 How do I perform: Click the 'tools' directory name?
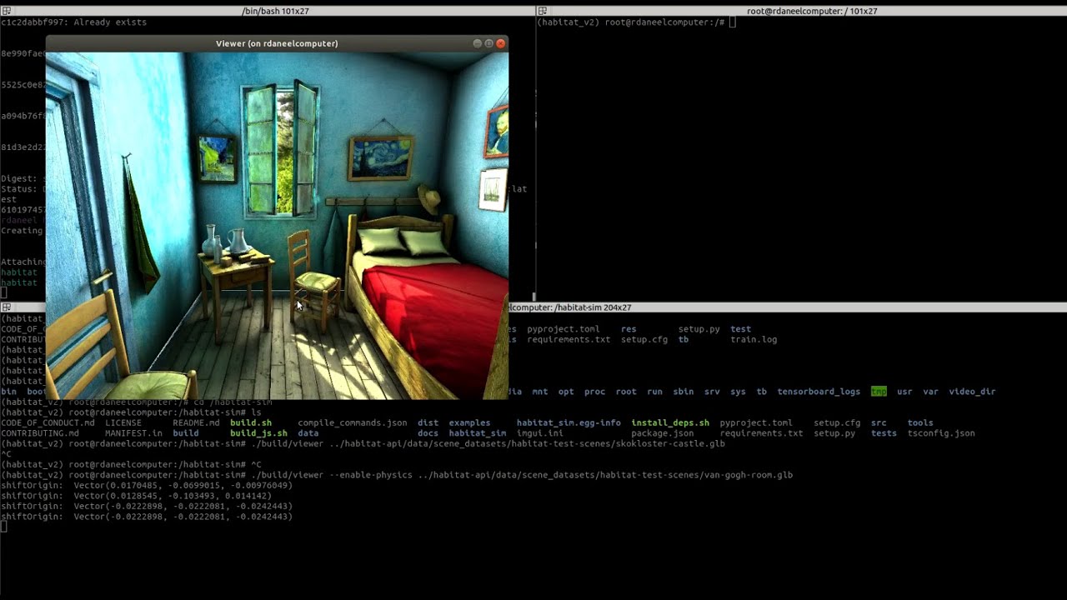pyautogui.click(x=920, y=423)
